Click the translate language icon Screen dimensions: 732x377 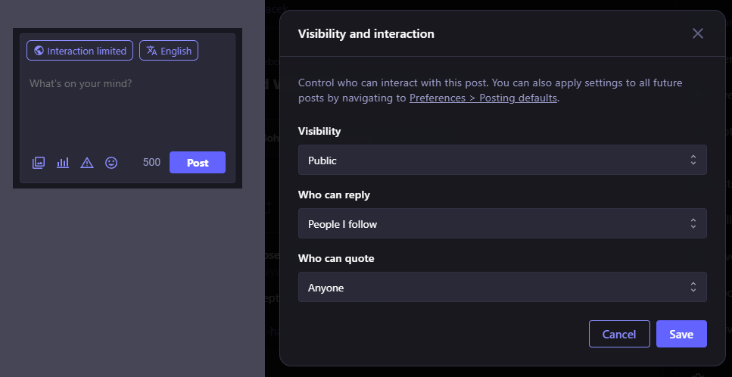[x=151, y=51]
